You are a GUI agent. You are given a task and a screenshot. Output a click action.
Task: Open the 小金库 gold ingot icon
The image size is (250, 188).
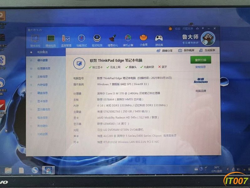click(x=143, y=40)
